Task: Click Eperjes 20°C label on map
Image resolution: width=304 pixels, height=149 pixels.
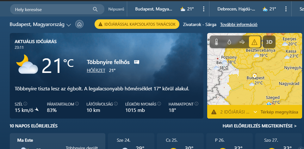Action: [x=289, y=42]
